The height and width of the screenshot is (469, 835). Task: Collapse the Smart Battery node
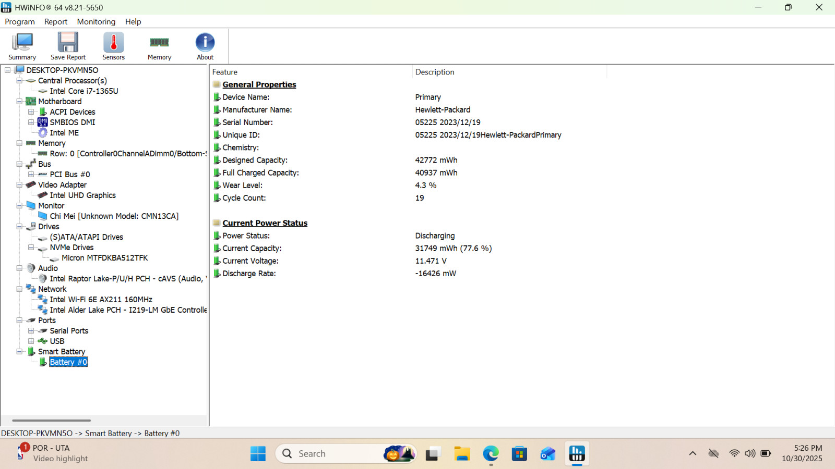coord(19,352)
